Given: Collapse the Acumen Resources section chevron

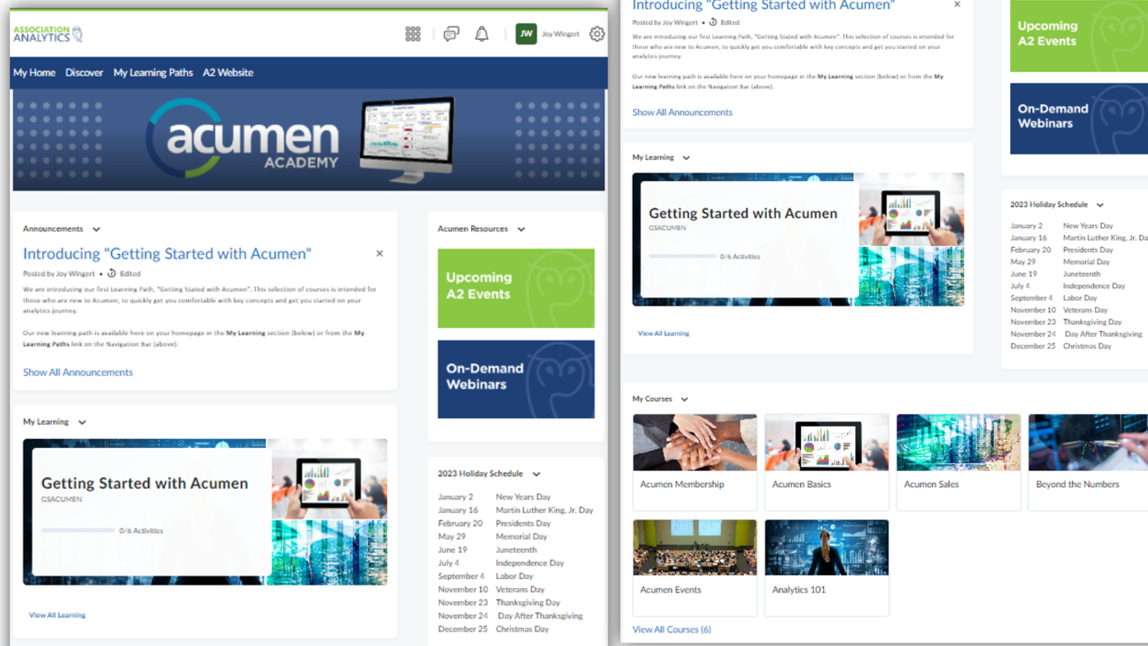Looking at the screenshot, I should (521, 229).
